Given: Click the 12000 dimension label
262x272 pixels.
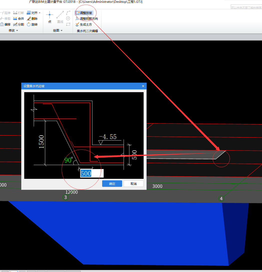Looking at the screenshot, I should pyautogui.click(x=72, y=192).
